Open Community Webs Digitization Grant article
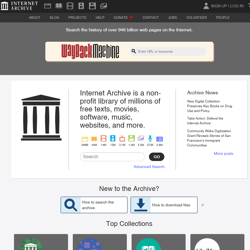 click(x=209, y=138)
